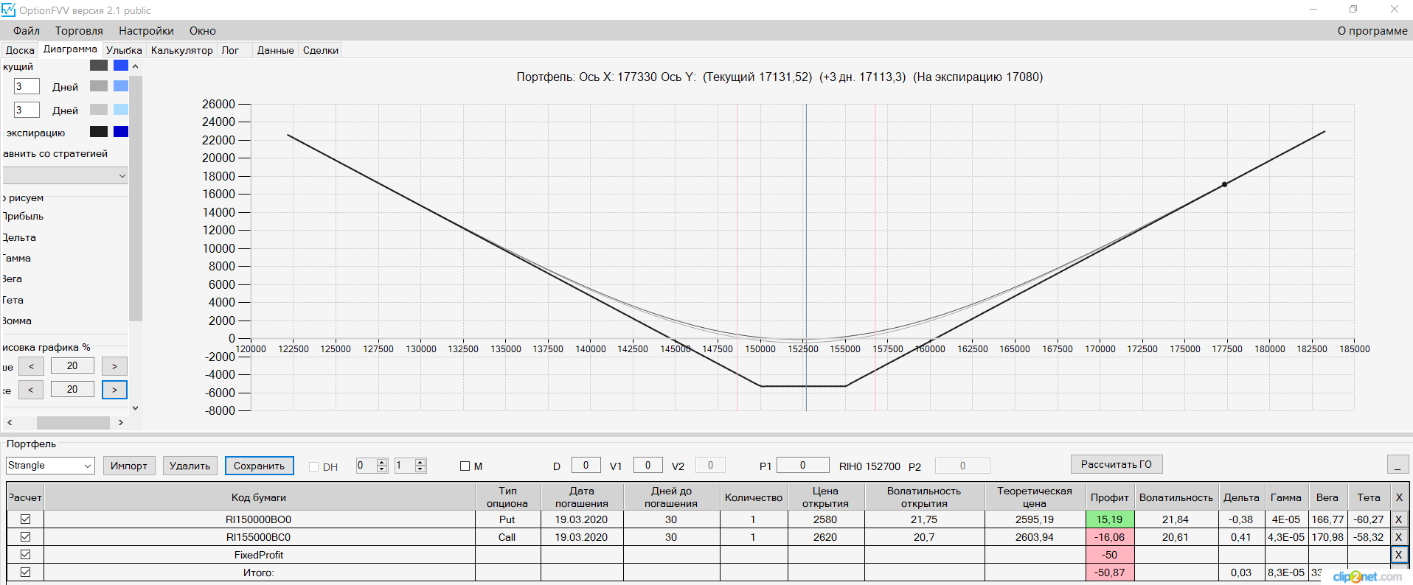The height and width of the screenshot is (585, 1413).
Task: Click the profit cell showing -16,06
Action: (1110, 537)
